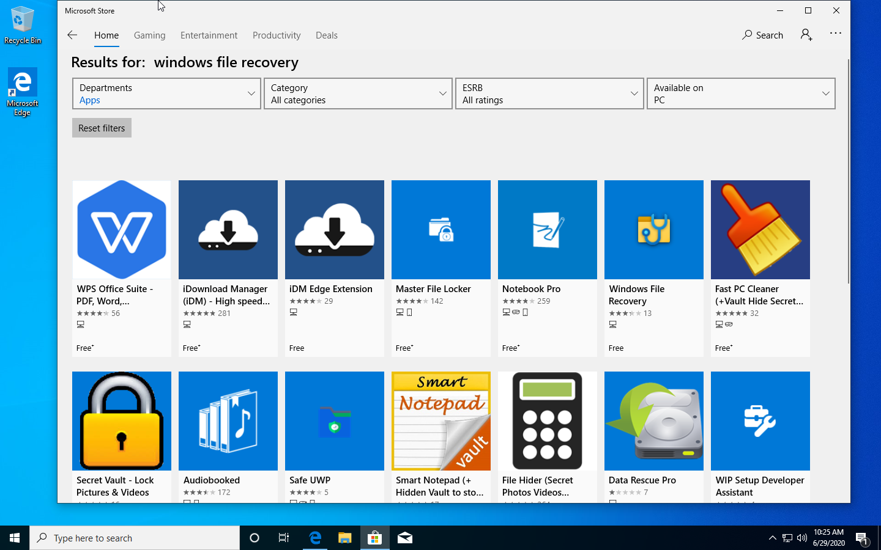Expand the Available on filter
Screen dimensions: 881x550
click(740, 93)
